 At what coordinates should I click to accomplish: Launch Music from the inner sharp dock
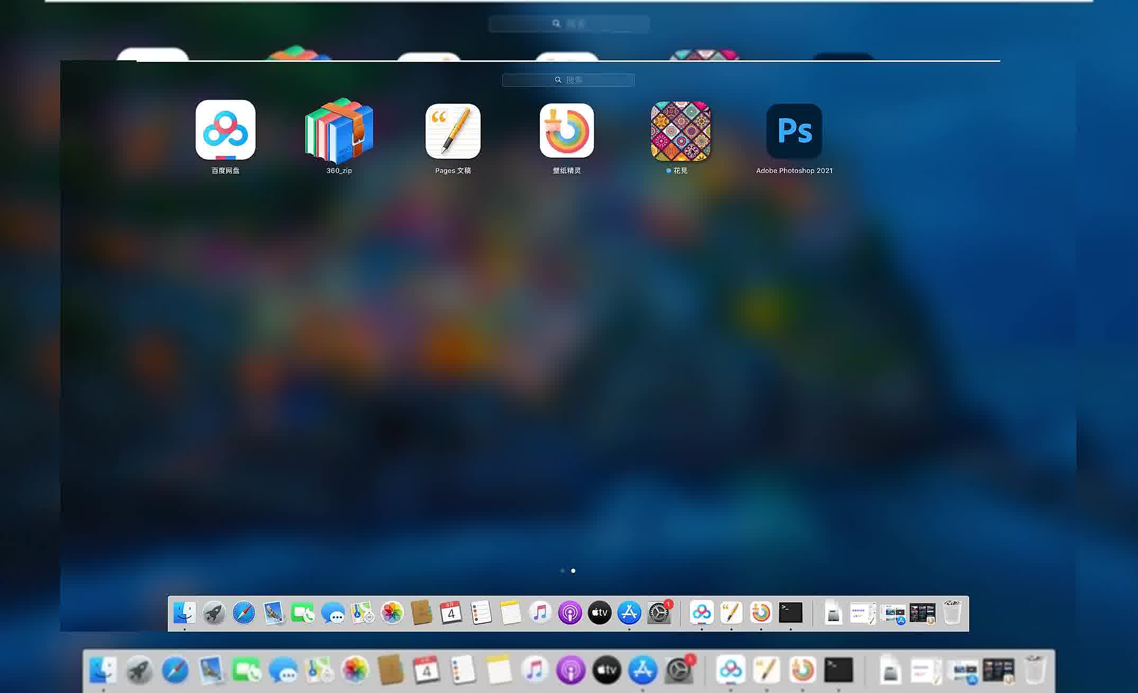pyautogui.click(x=540, y=613)
